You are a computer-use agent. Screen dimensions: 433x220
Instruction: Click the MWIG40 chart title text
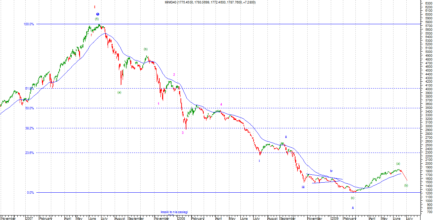click(x=211, y=2)
